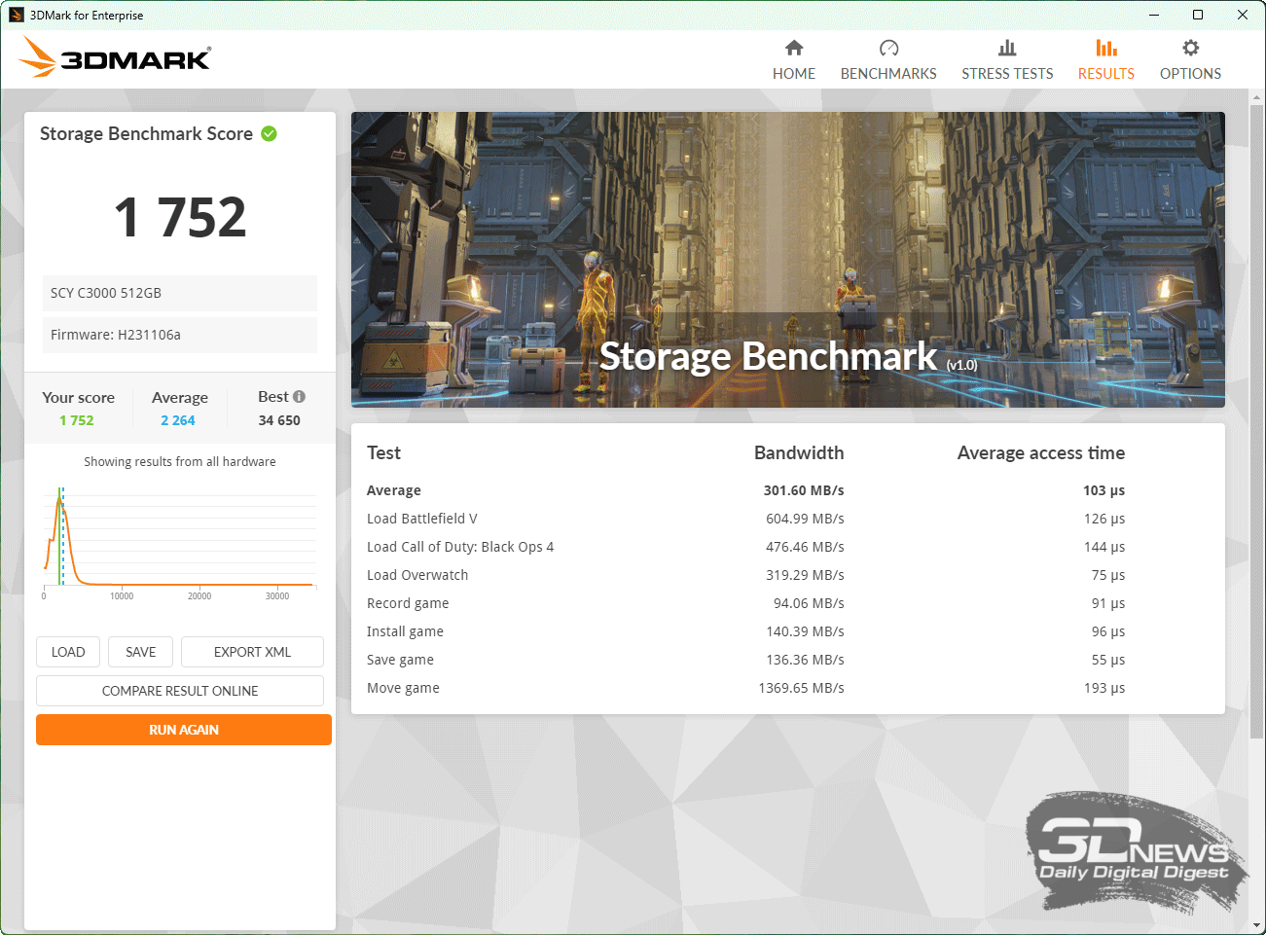This screenshot has width=1266, height=935.
Task: Switch to the HOME tab
Action: pos(794,73)
